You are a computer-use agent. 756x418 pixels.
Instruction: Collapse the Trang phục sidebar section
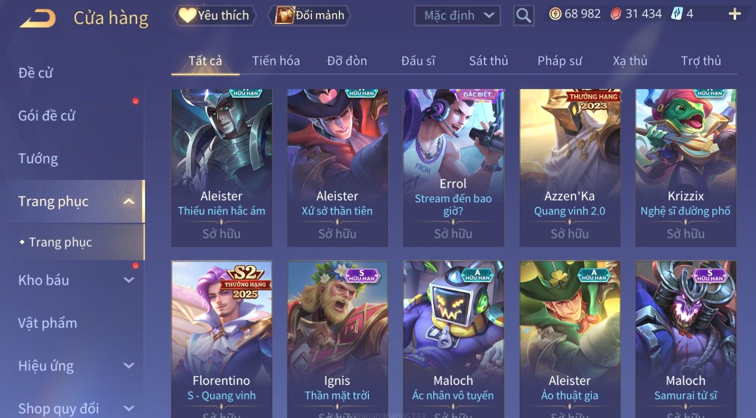[129, 201]
